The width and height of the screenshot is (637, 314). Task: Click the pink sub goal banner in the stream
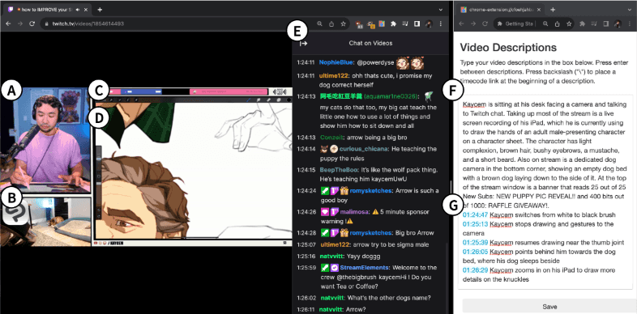coord(229,92)
